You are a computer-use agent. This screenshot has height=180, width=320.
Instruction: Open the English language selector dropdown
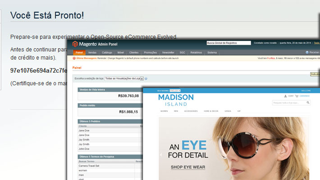(x=175, y=91)
